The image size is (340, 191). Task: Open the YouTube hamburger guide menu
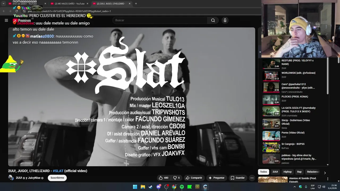(6, 20)
